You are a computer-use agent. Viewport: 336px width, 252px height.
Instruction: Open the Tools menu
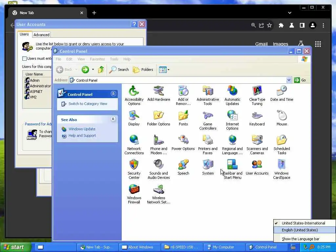114,59
